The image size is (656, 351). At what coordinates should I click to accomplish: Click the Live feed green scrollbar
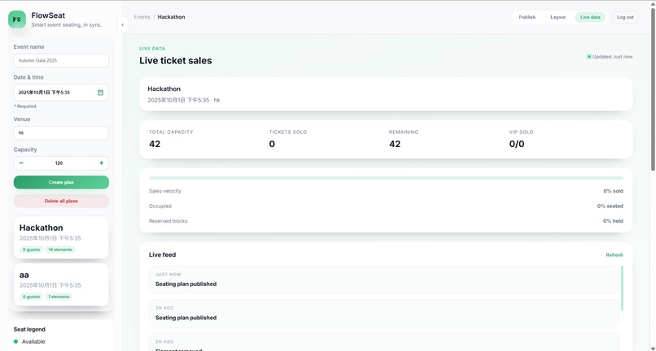pyautogui.click(x=622, y=288)
